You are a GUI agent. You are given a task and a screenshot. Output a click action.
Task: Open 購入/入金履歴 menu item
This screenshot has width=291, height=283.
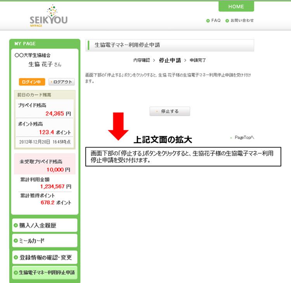(45, 225)
